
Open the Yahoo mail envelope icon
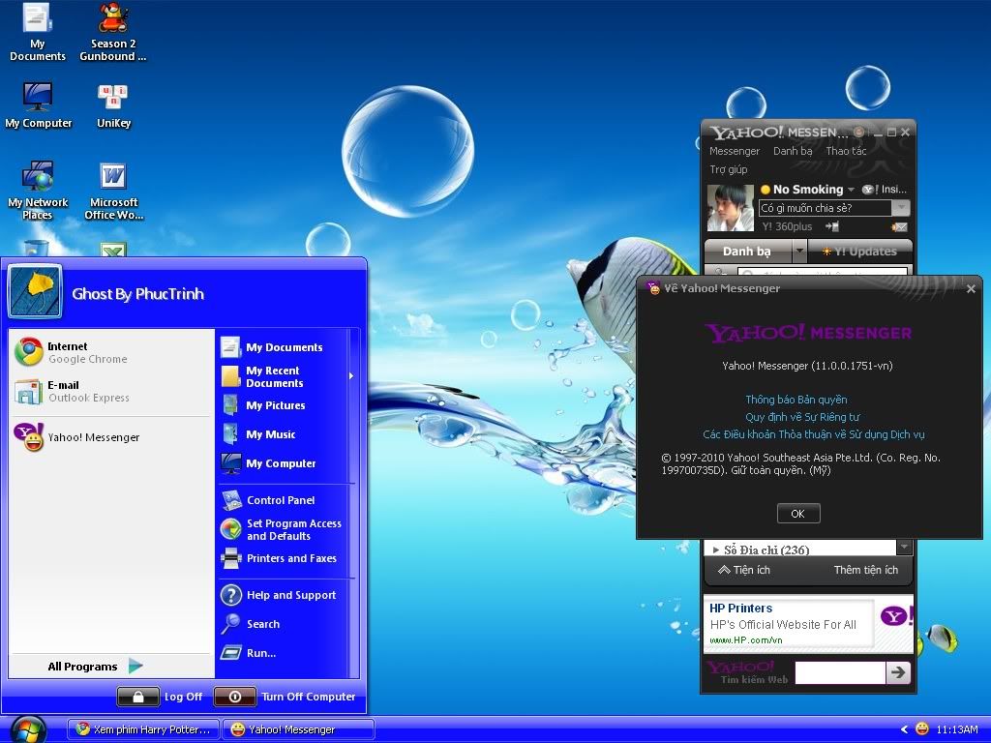[x=899, y=226]
